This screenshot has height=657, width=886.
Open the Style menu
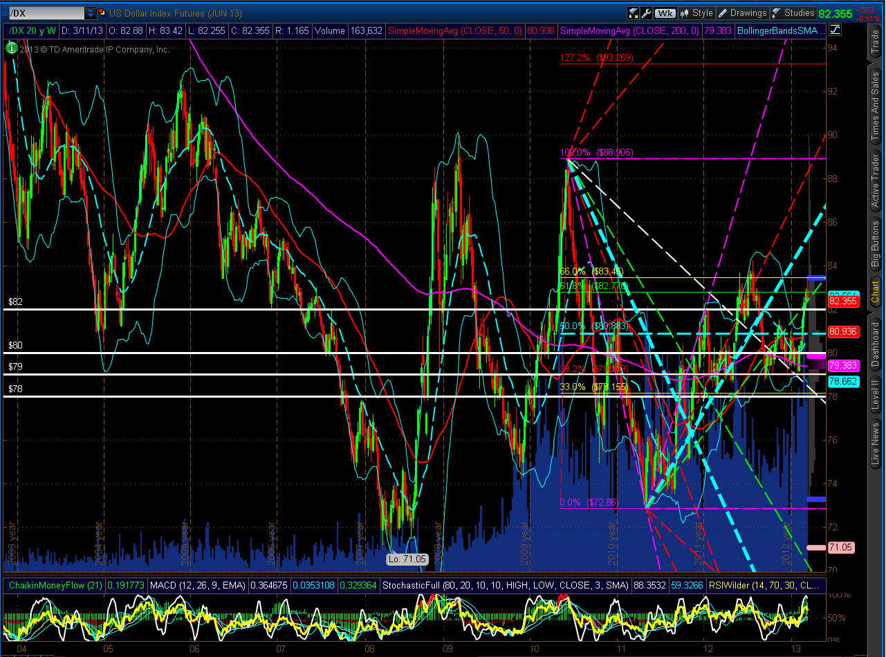tap(696, 13)
